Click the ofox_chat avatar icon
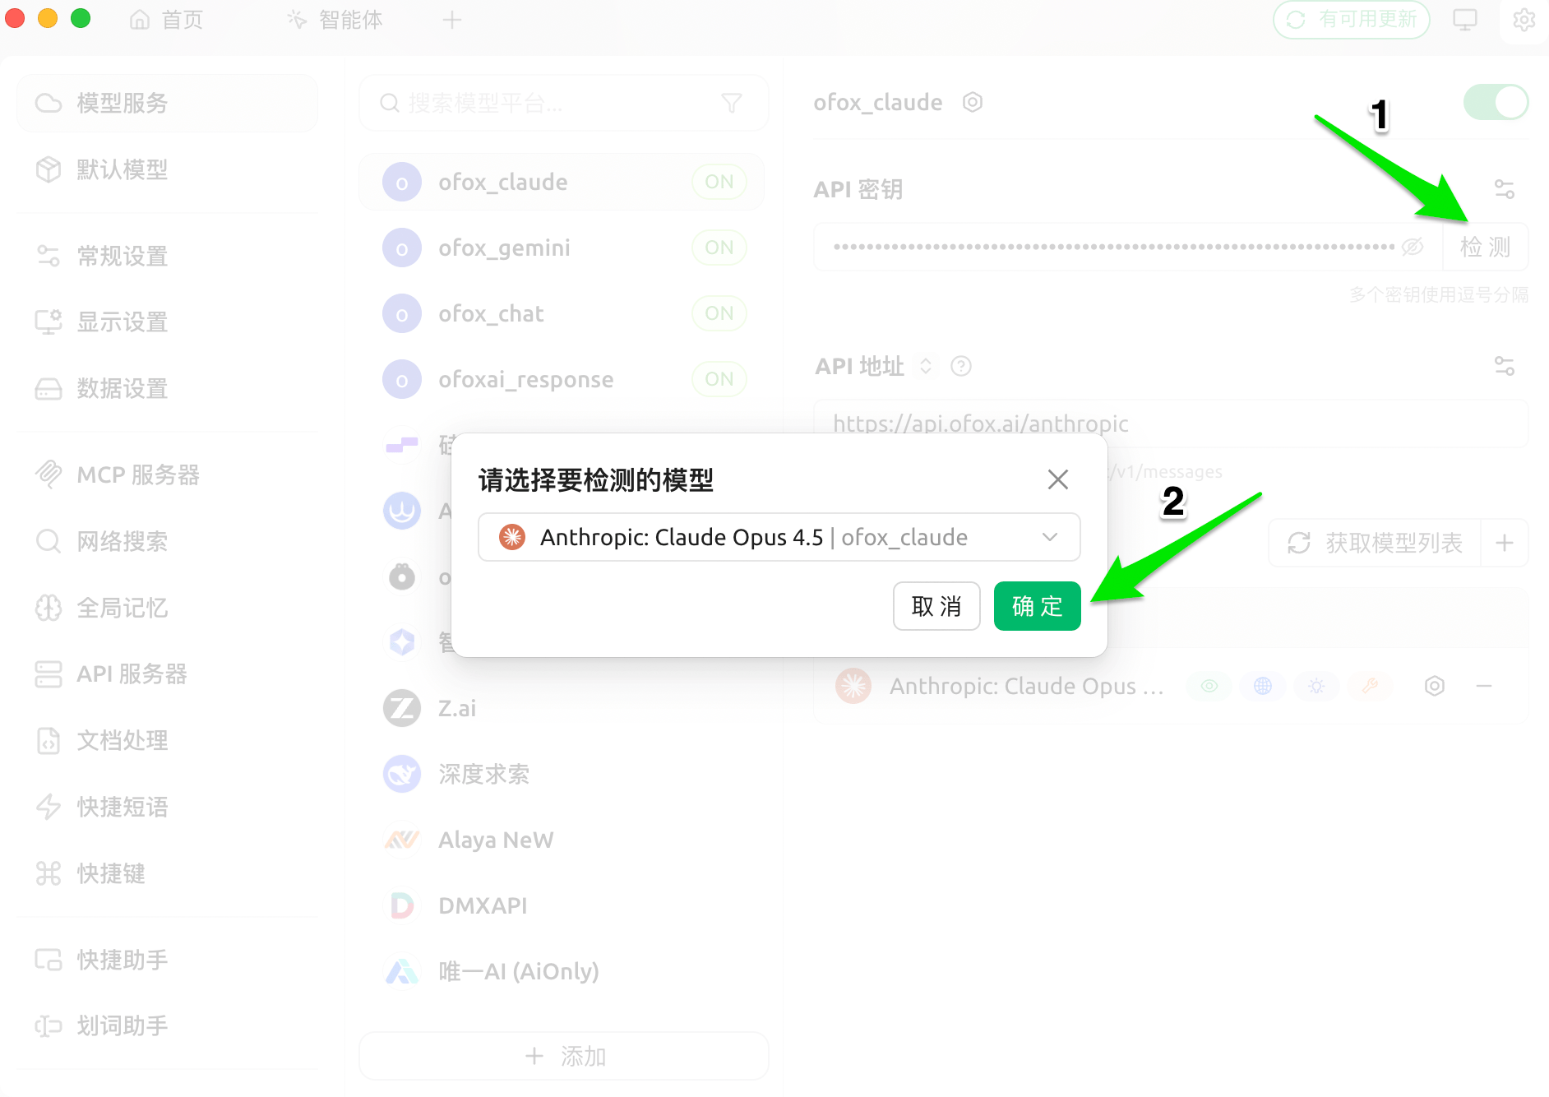The height and width of the screenshot is (1097, 1549). tap(402, 313)
